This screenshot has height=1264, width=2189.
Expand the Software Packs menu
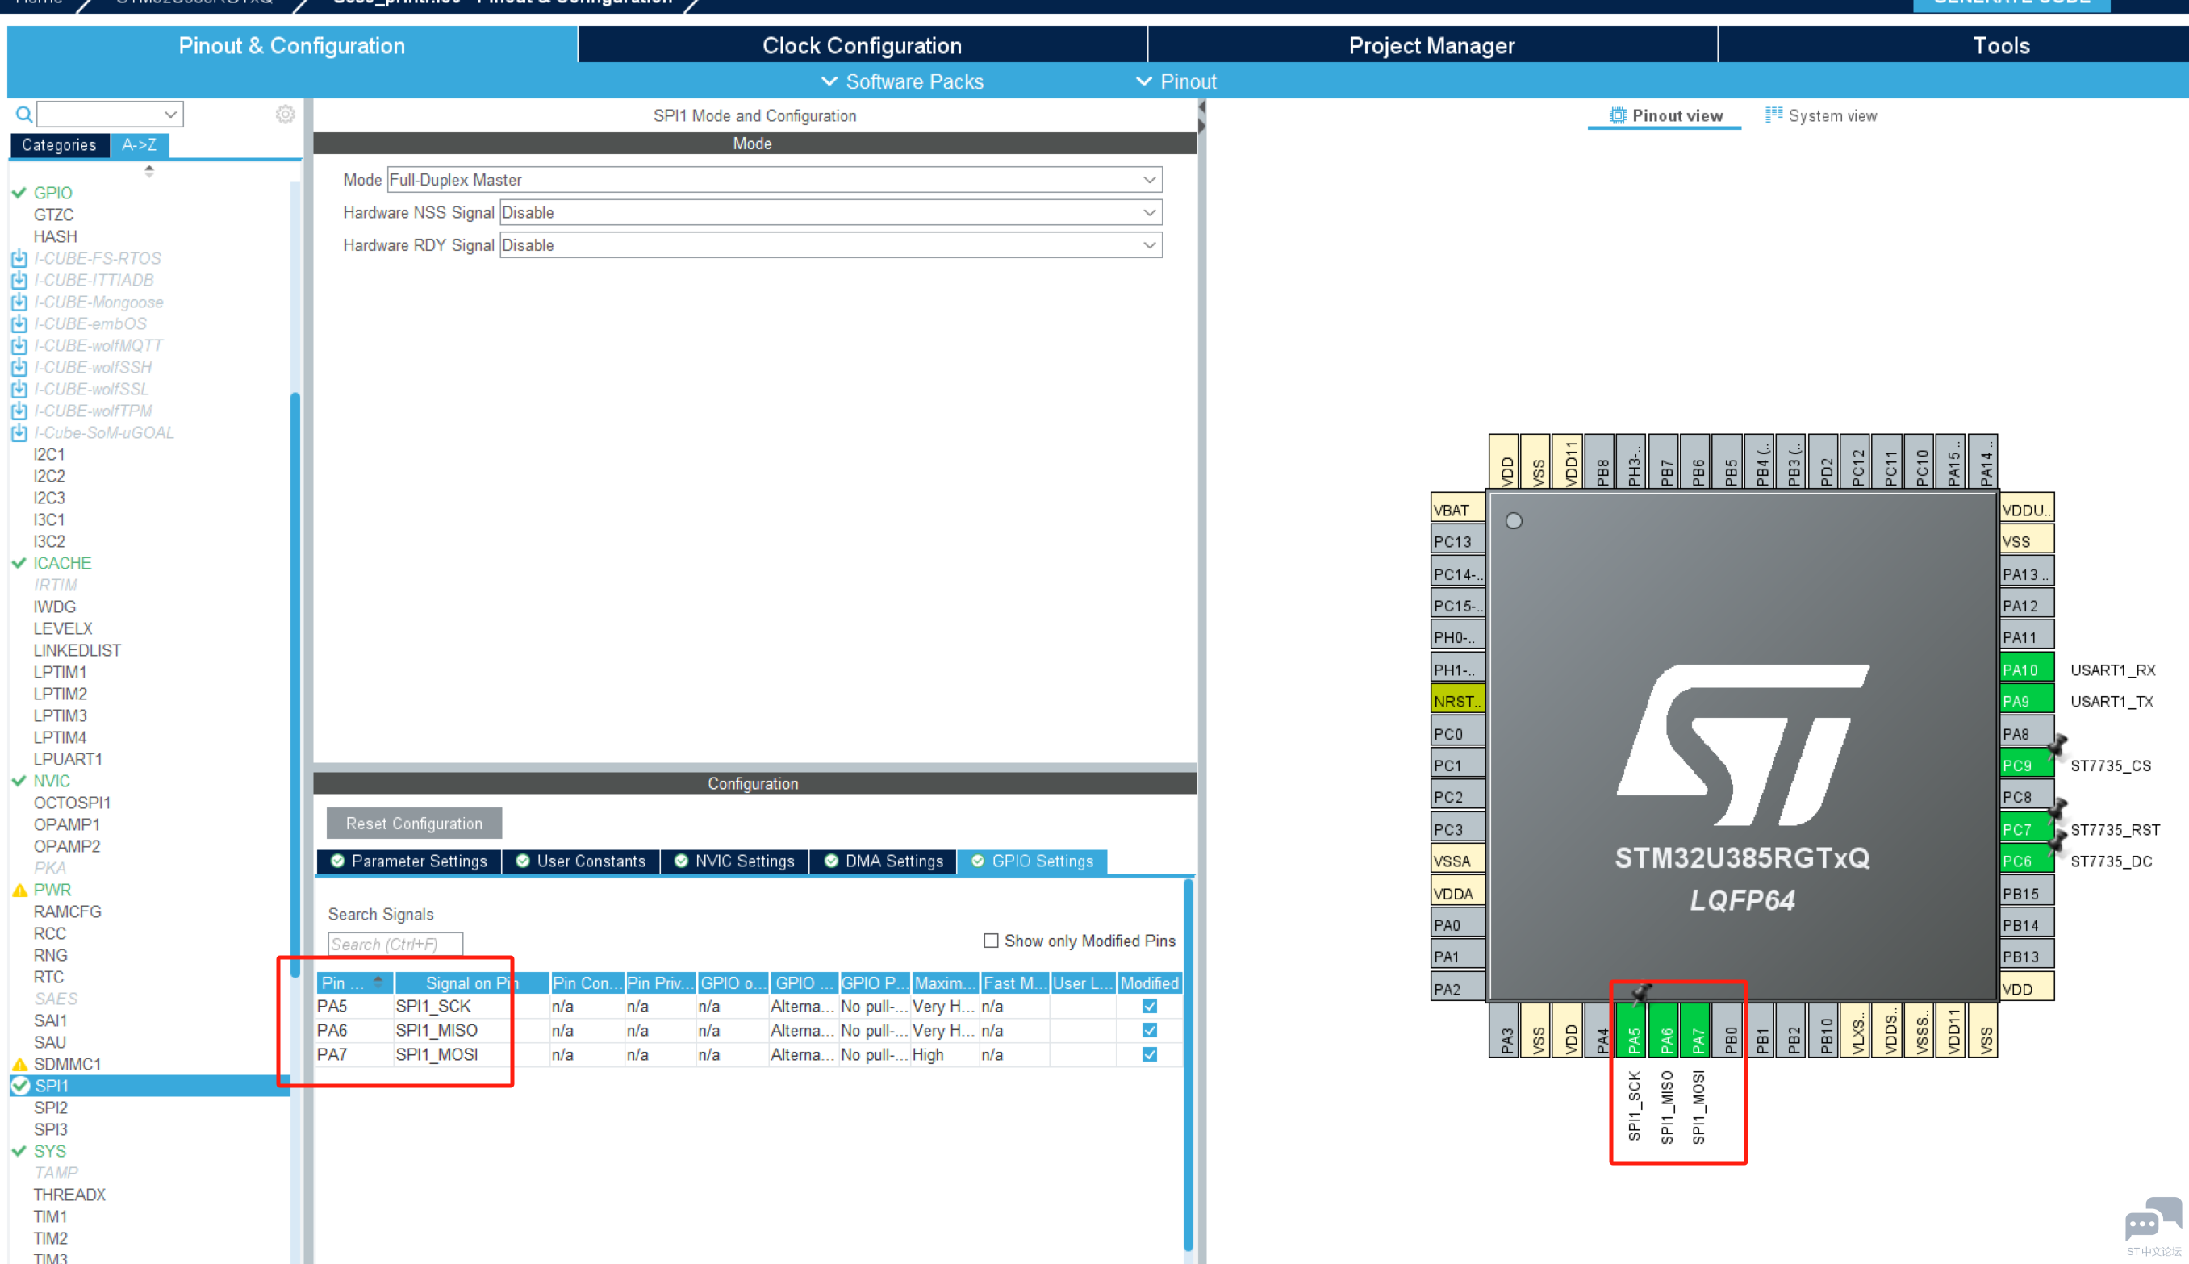tap(901, 81)
